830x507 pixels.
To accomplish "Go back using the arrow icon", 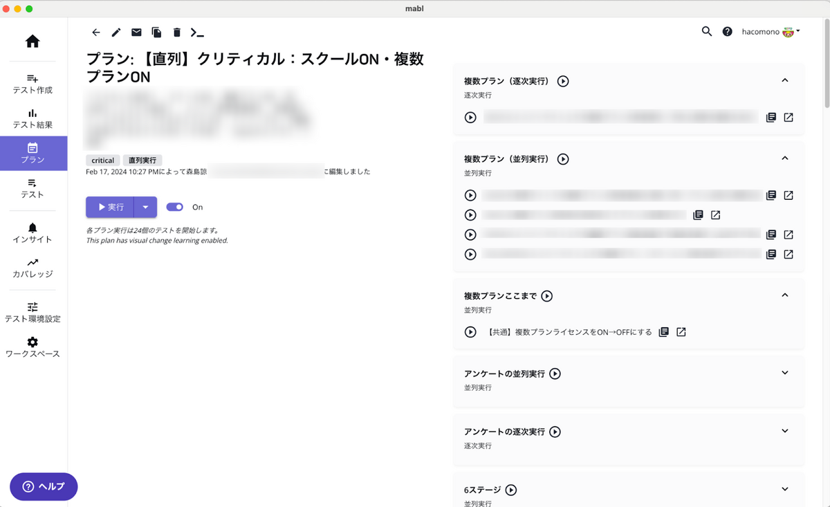I will (95, 32).
